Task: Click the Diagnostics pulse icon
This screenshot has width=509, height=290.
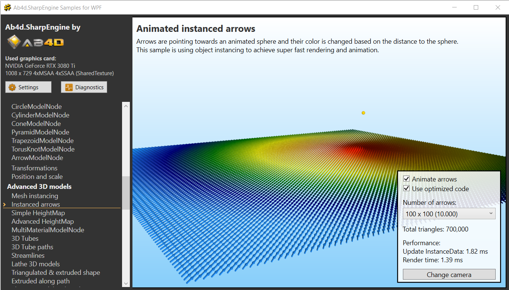Action: [69, 87]
